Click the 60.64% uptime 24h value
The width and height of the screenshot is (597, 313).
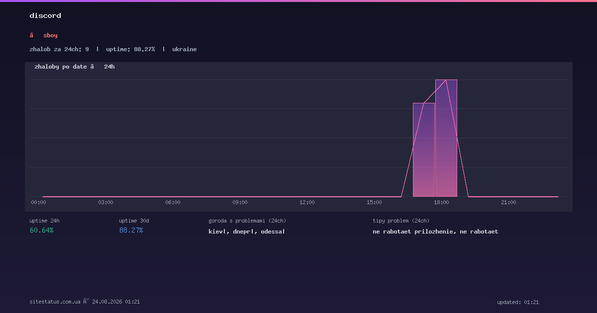pyautogui.click(x=42, y=230)
